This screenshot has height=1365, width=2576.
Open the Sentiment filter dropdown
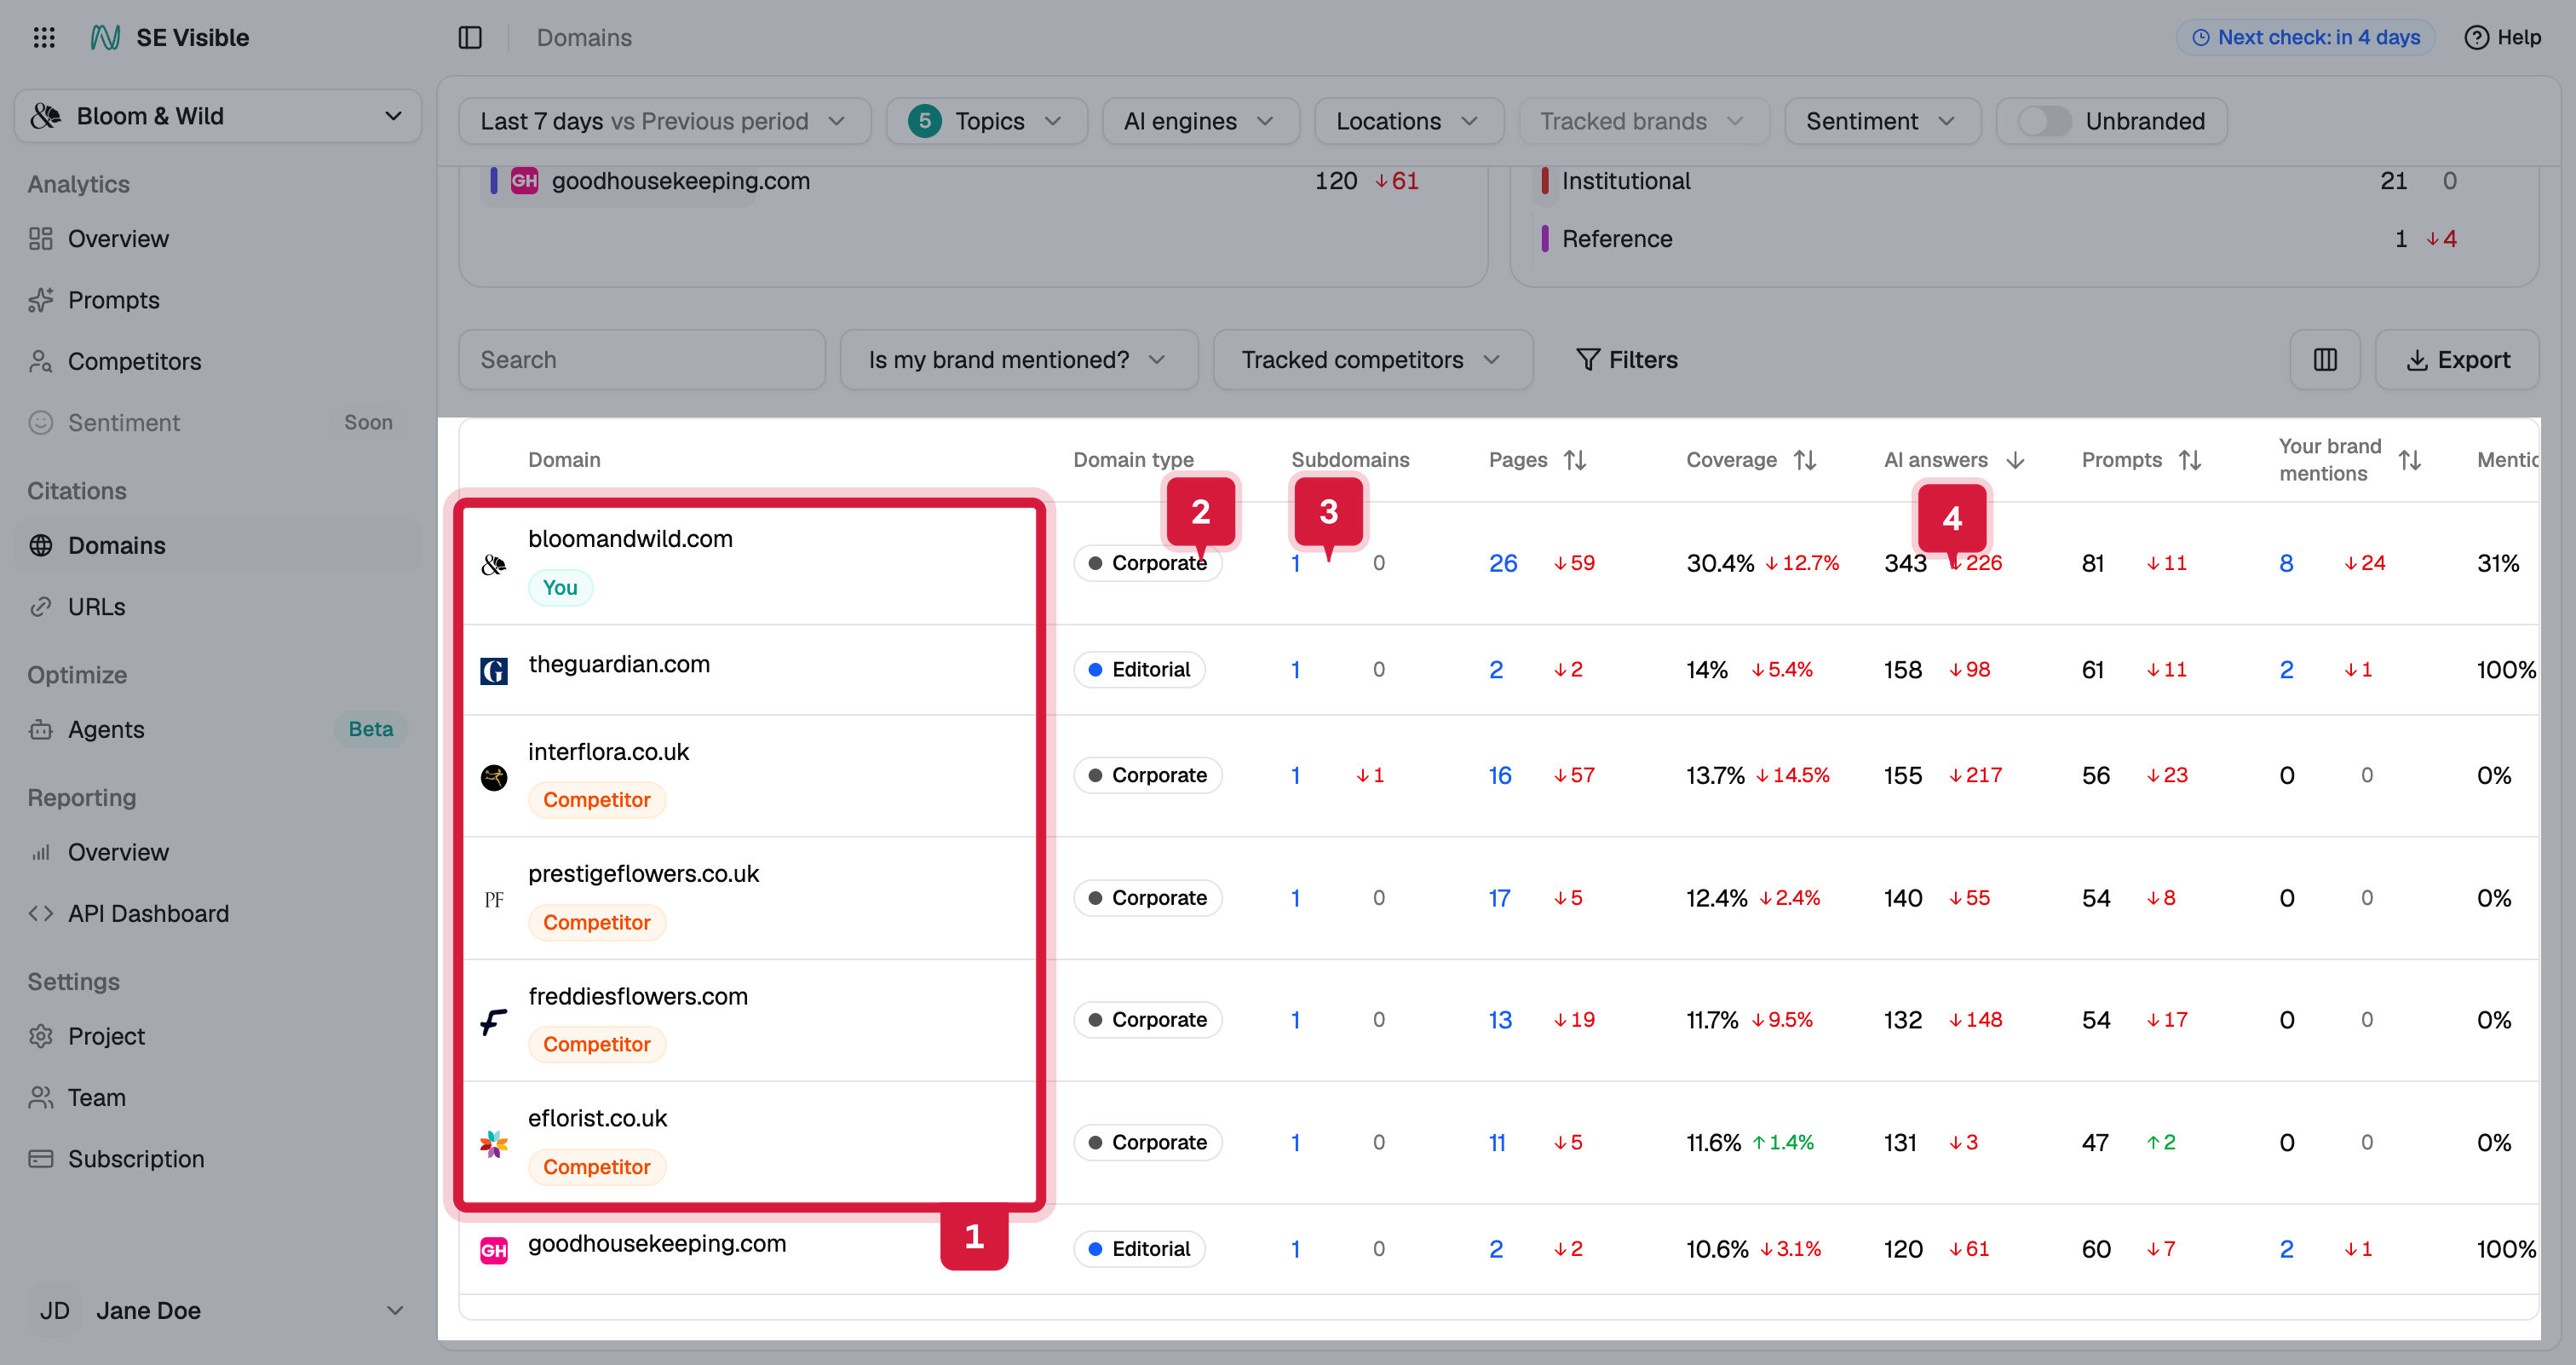pos(1882,121)
